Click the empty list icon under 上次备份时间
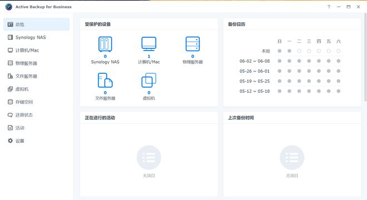367x200 pixels. click(x=292, y=157)
